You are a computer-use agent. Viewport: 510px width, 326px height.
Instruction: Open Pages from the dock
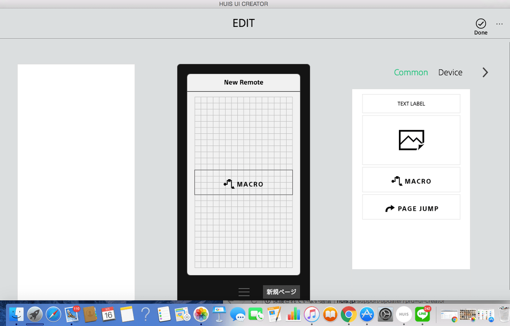point(274,314)
